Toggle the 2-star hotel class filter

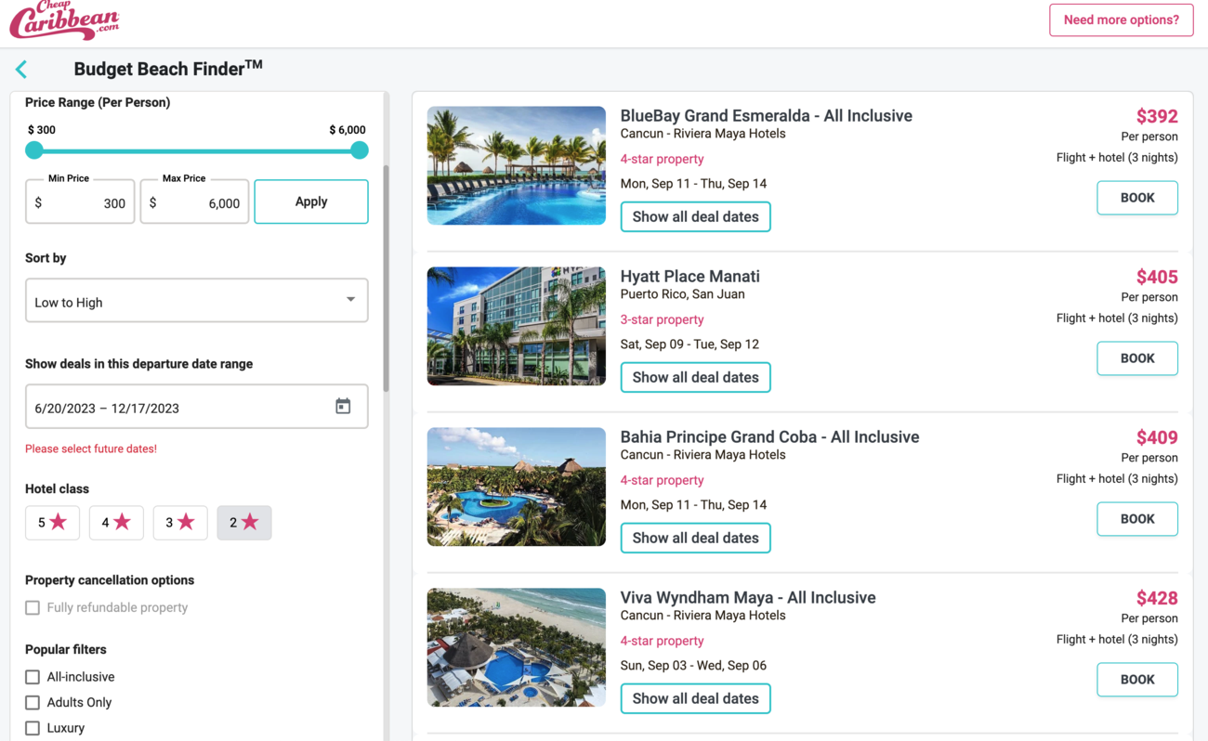(x=244, y=523)
